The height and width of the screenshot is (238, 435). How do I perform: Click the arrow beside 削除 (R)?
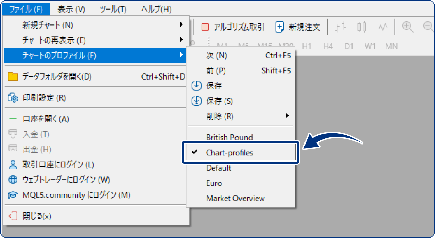pos(288,116)
